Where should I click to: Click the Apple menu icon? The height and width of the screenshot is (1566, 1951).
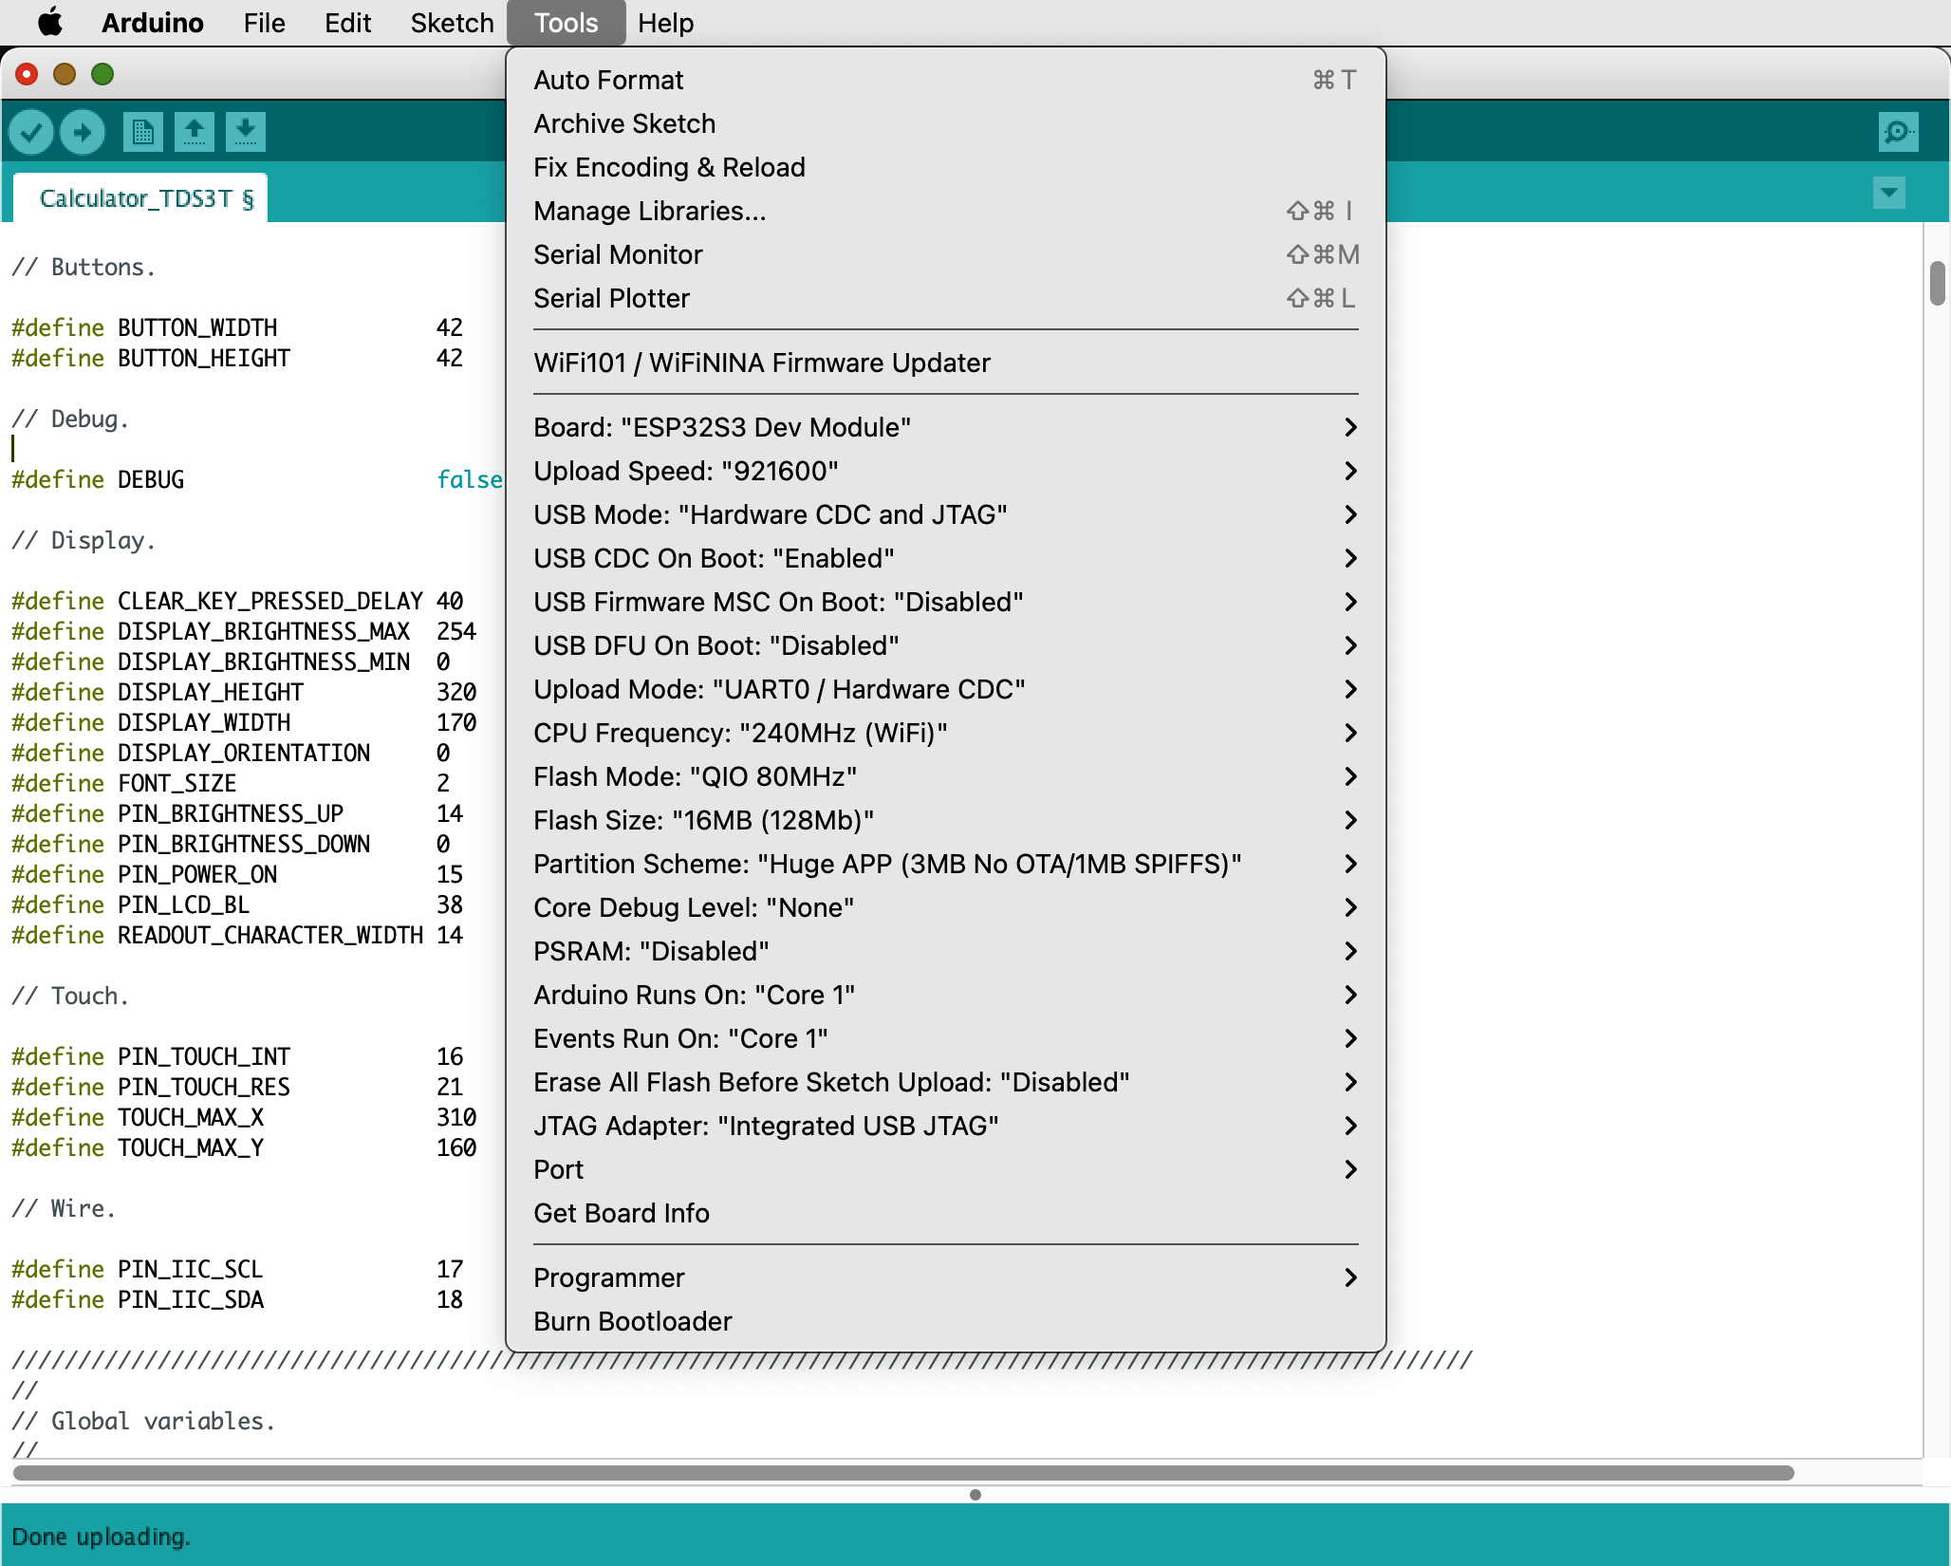50,22
